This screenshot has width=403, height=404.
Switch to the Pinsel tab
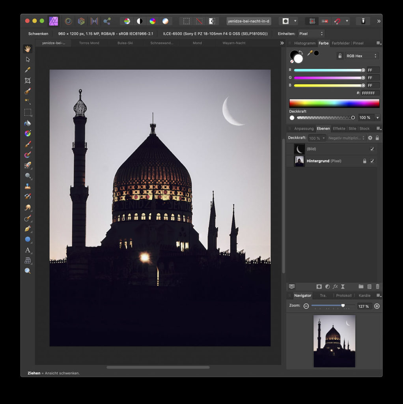(x=358, y=43)
